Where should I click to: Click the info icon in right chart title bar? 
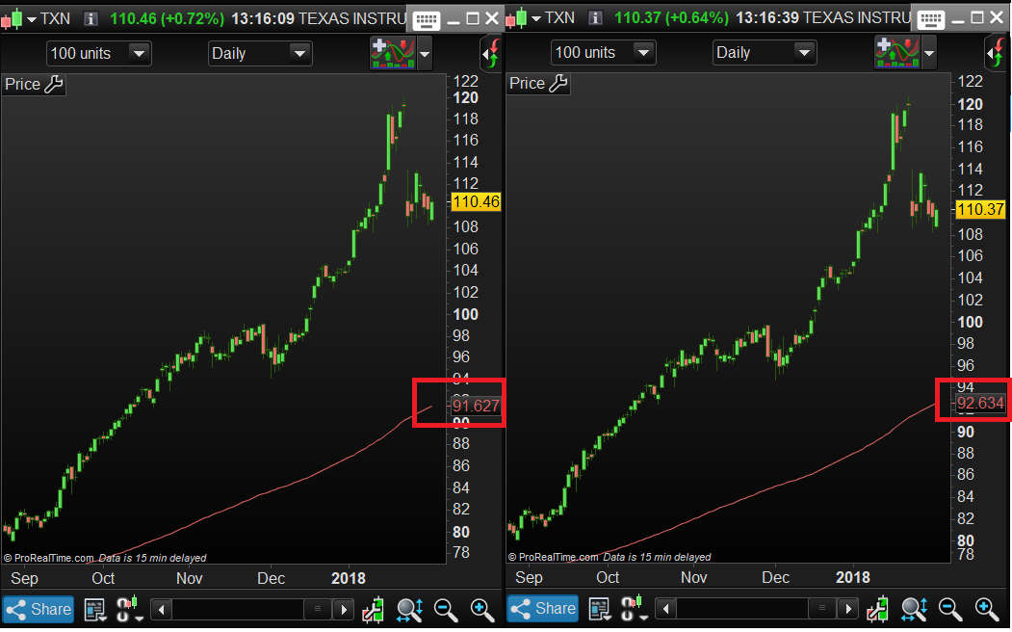[596, 18]
